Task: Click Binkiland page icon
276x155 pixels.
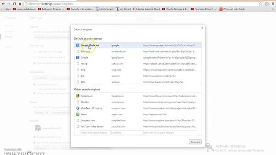Action: click(x=78, y=51)
